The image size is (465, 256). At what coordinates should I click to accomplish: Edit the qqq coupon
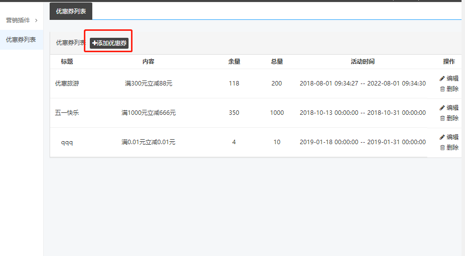pyautogui.click(x=449, y=137)
